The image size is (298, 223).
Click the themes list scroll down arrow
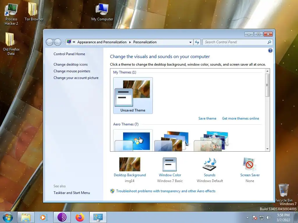(x=267, y=149)
